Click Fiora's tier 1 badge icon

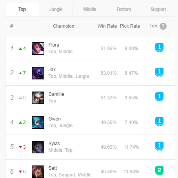tap(159, 48)
